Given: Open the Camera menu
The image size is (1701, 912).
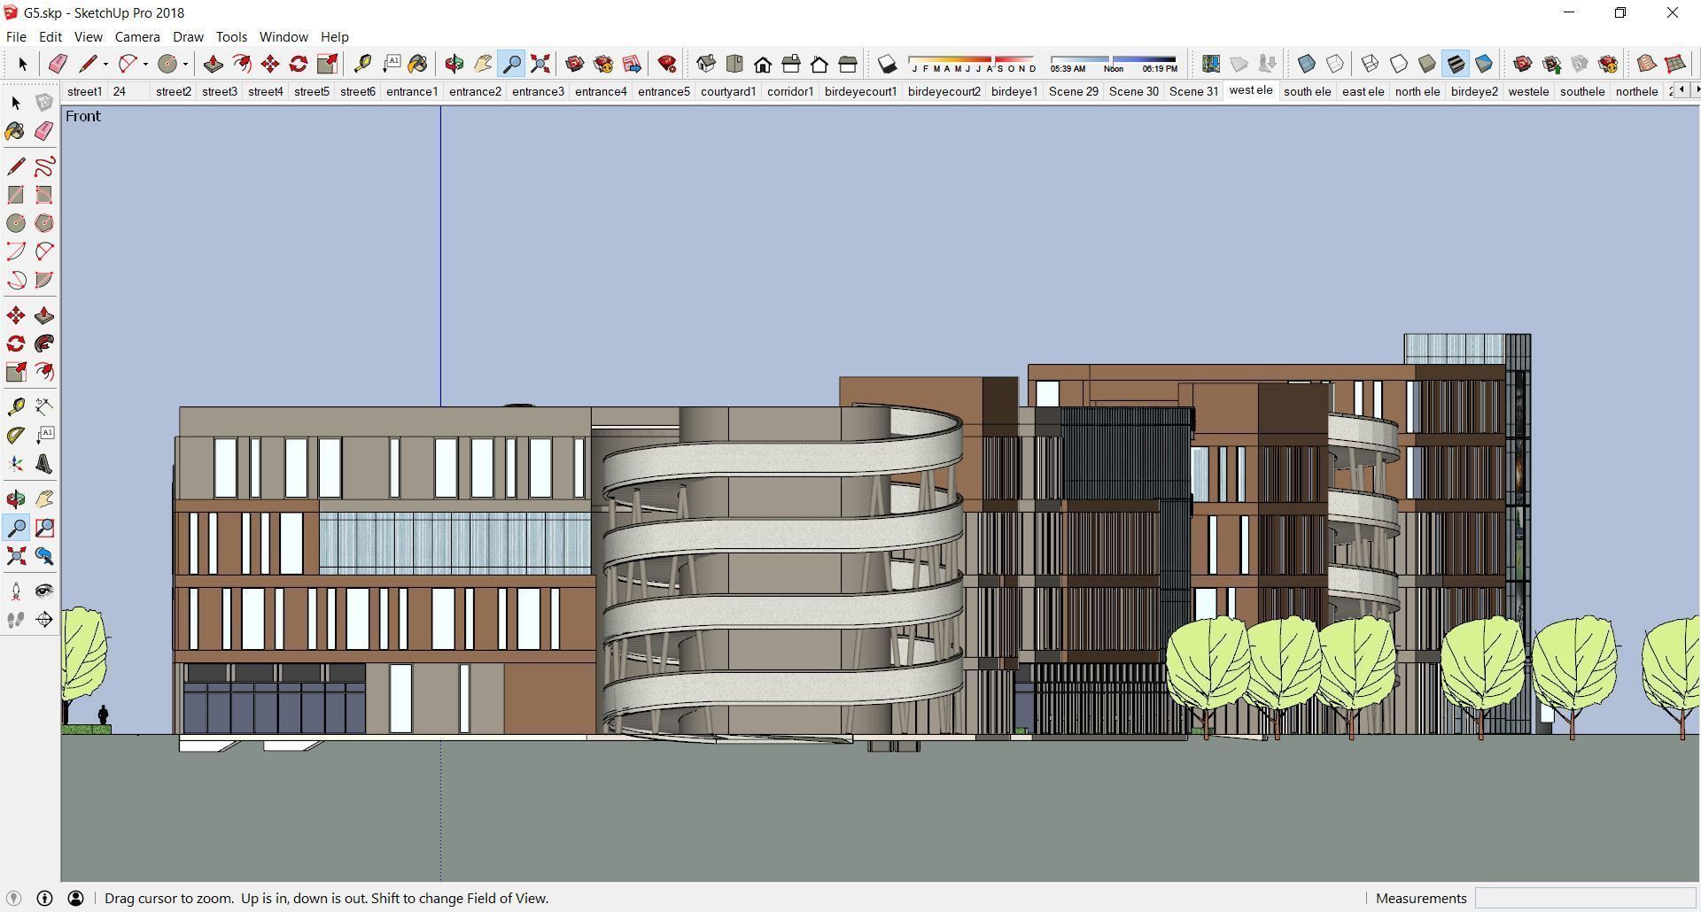Looking at the screenshot, I should [x=137, y=36].
